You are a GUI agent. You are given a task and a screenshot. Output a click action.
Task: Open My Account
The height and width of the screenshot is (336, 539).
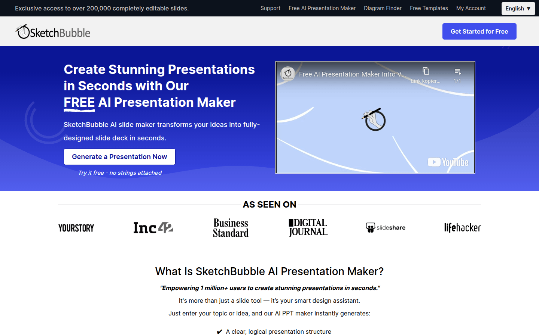(x=471, y=8)
